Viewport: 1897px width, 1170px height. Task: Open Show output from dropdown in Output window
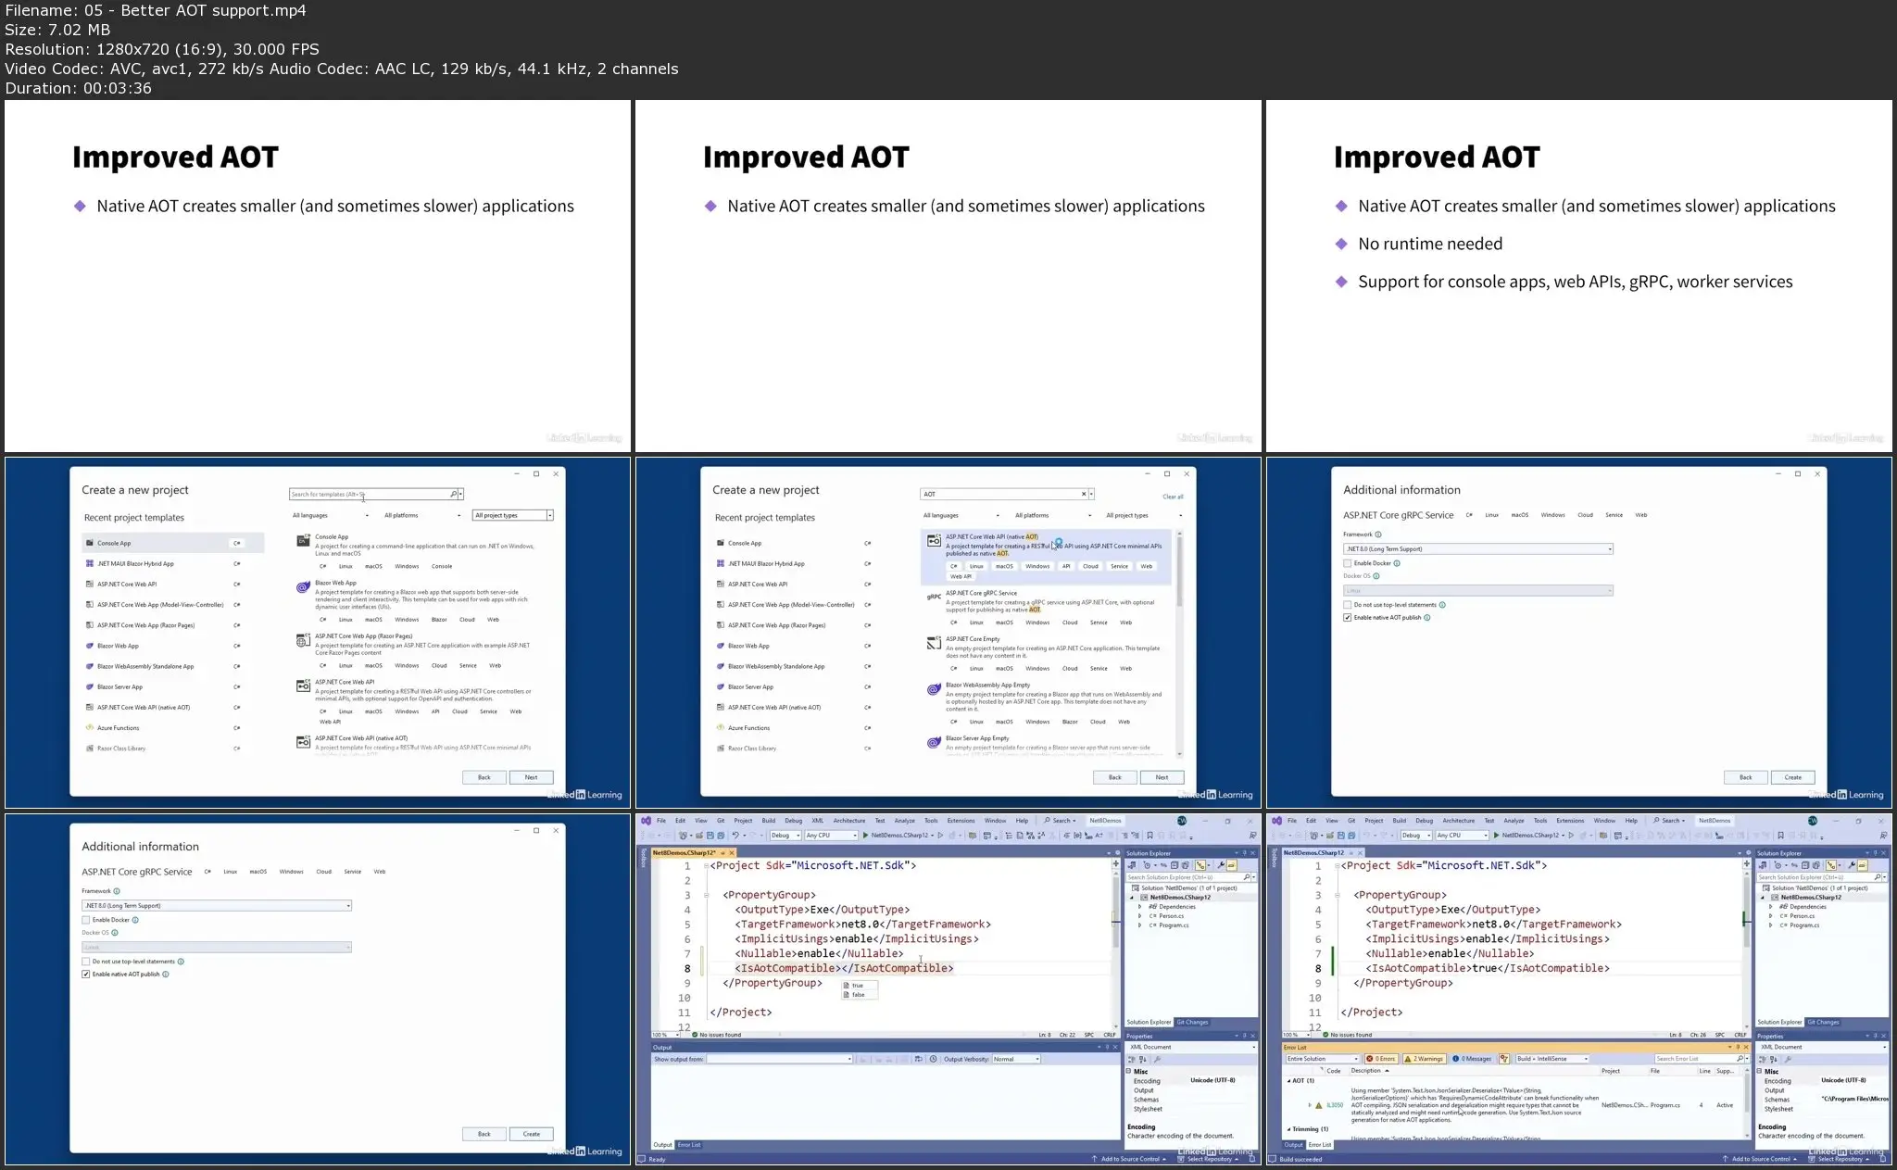tap(780, 1059)
